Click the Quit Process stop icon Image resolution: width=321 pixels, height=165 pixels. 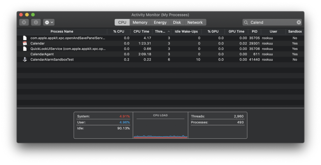(24, 22)
